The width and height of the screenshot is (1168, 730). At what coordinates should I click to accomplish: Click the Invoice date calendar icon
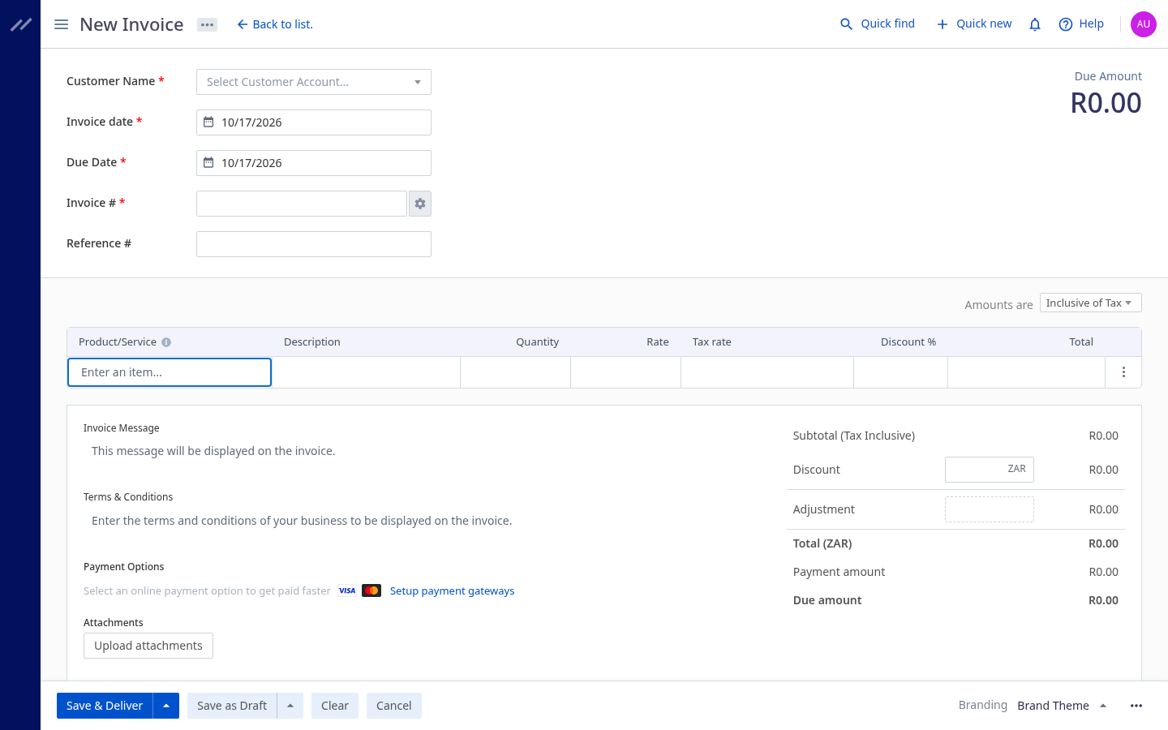208,122
